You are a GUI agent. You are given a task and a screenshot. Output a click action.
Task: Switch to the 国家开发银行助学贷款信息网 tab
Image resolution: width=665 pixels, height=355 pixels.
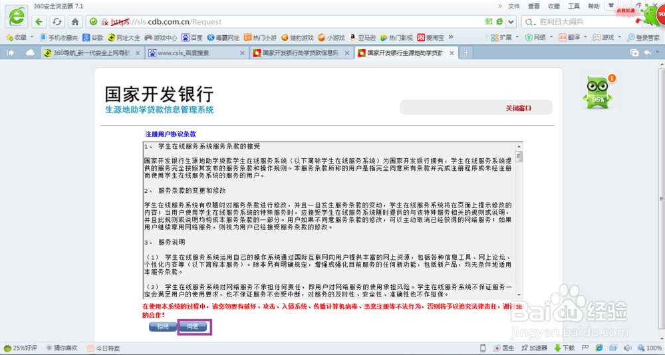tap(300, 53)
